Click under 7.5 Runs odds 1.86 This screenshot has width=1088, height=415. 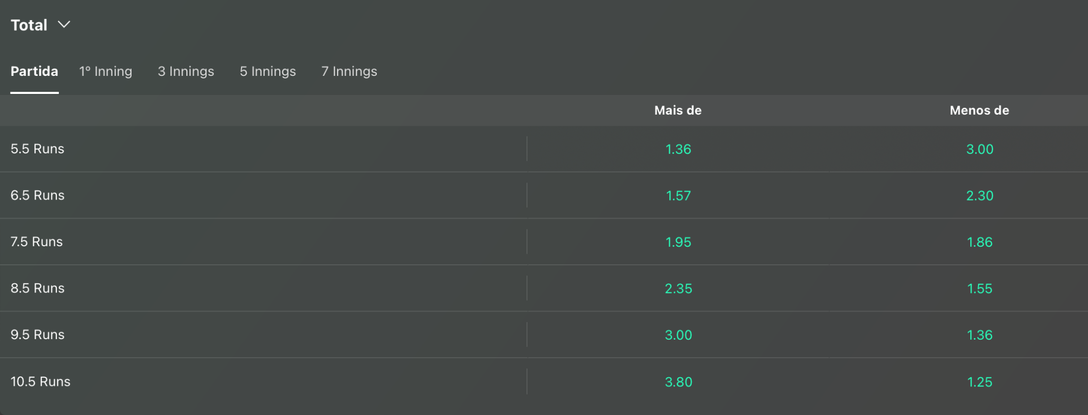(x=980, y=242)
